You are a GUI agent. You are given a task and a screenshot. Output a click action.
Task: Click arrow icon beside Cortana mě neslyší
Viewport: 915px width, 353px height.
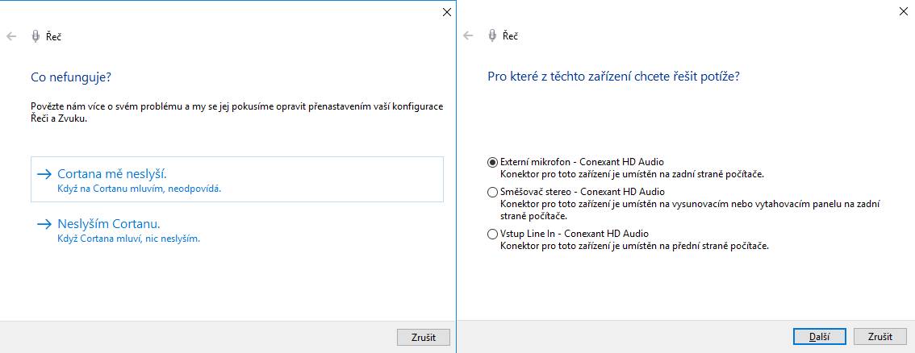click(x=44, y=174)
